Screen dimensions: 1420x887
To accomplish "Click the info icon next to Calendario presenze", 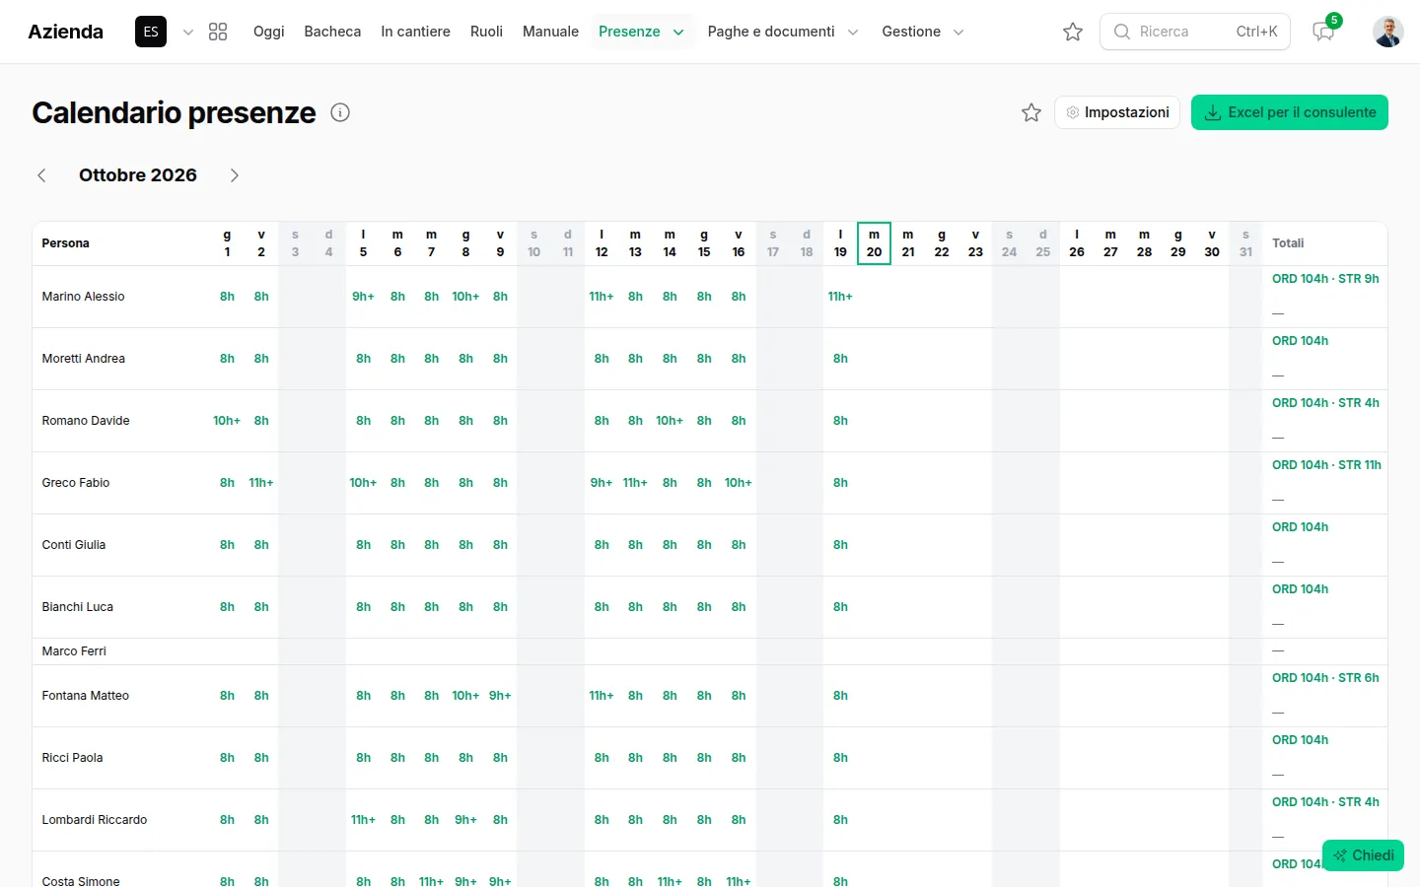I will (x=340, y=112).
